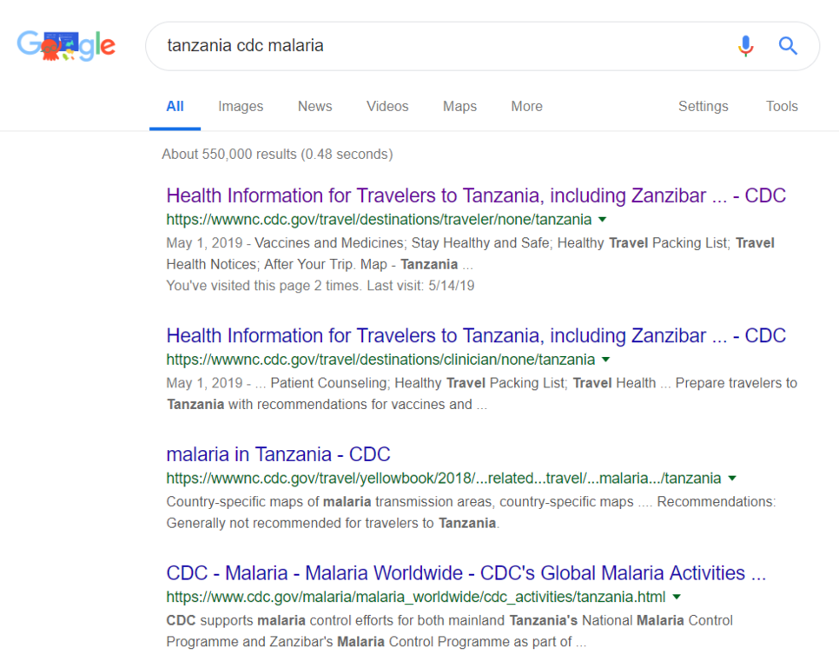Viewport: 839px width, 661px height.
Task: Click snippet 'CDC supports malaria control efforts'
Action: point(450,620)
